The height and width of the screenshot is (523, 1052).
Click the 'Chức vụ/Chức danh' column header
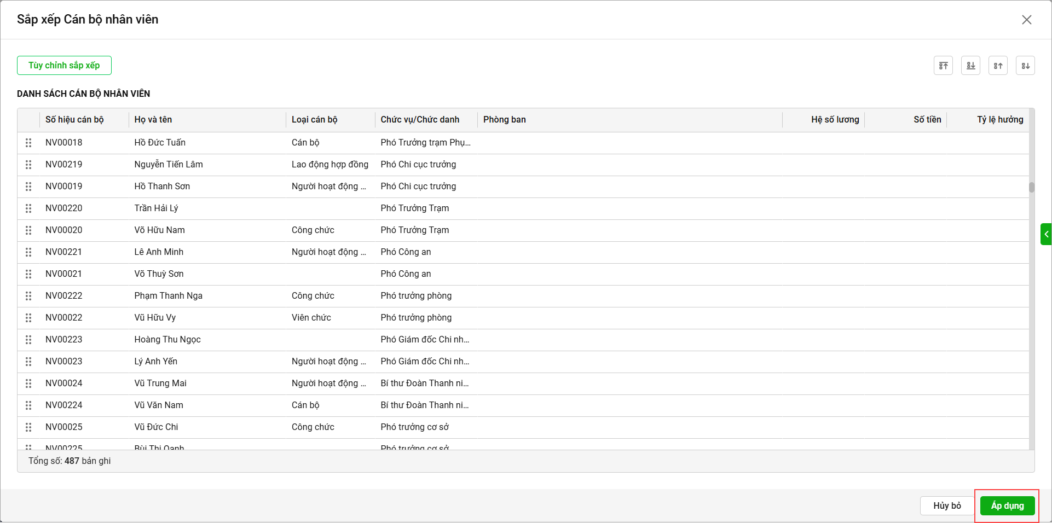click(x=420, y=119)
